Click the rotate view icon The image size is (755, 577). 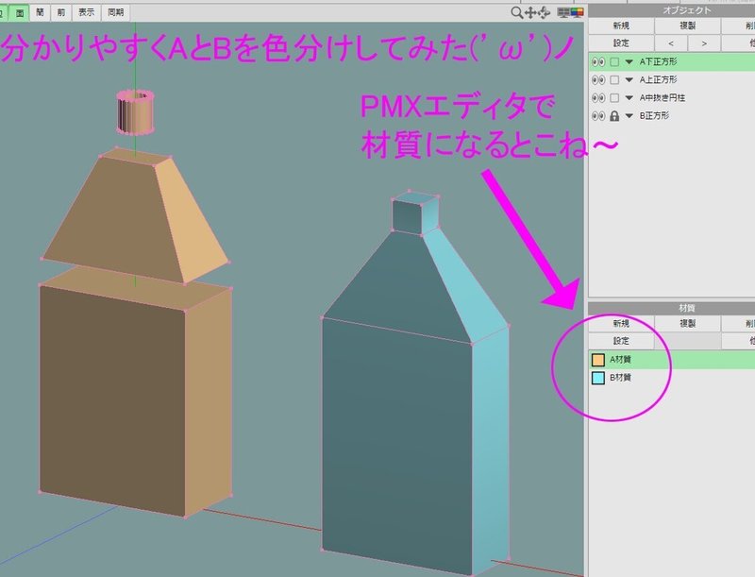[545, 12]
